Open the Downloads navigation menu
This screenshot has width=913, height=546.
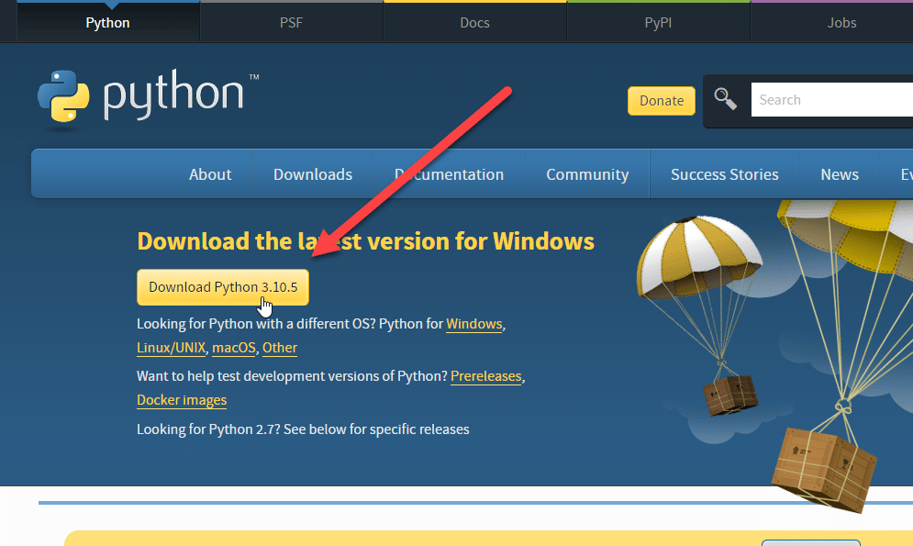pyautogui.click(x=313, y=174)
